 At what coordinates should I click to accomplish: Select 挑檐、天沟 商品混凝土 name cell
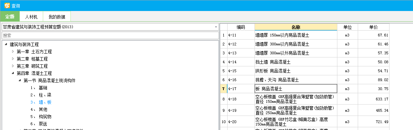coord(296,80)
